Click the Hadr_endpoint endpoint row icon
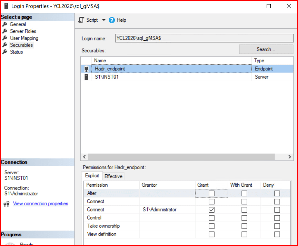Viewport: 298px width, 246px height. pyautogui.click(x=86, y=69)
